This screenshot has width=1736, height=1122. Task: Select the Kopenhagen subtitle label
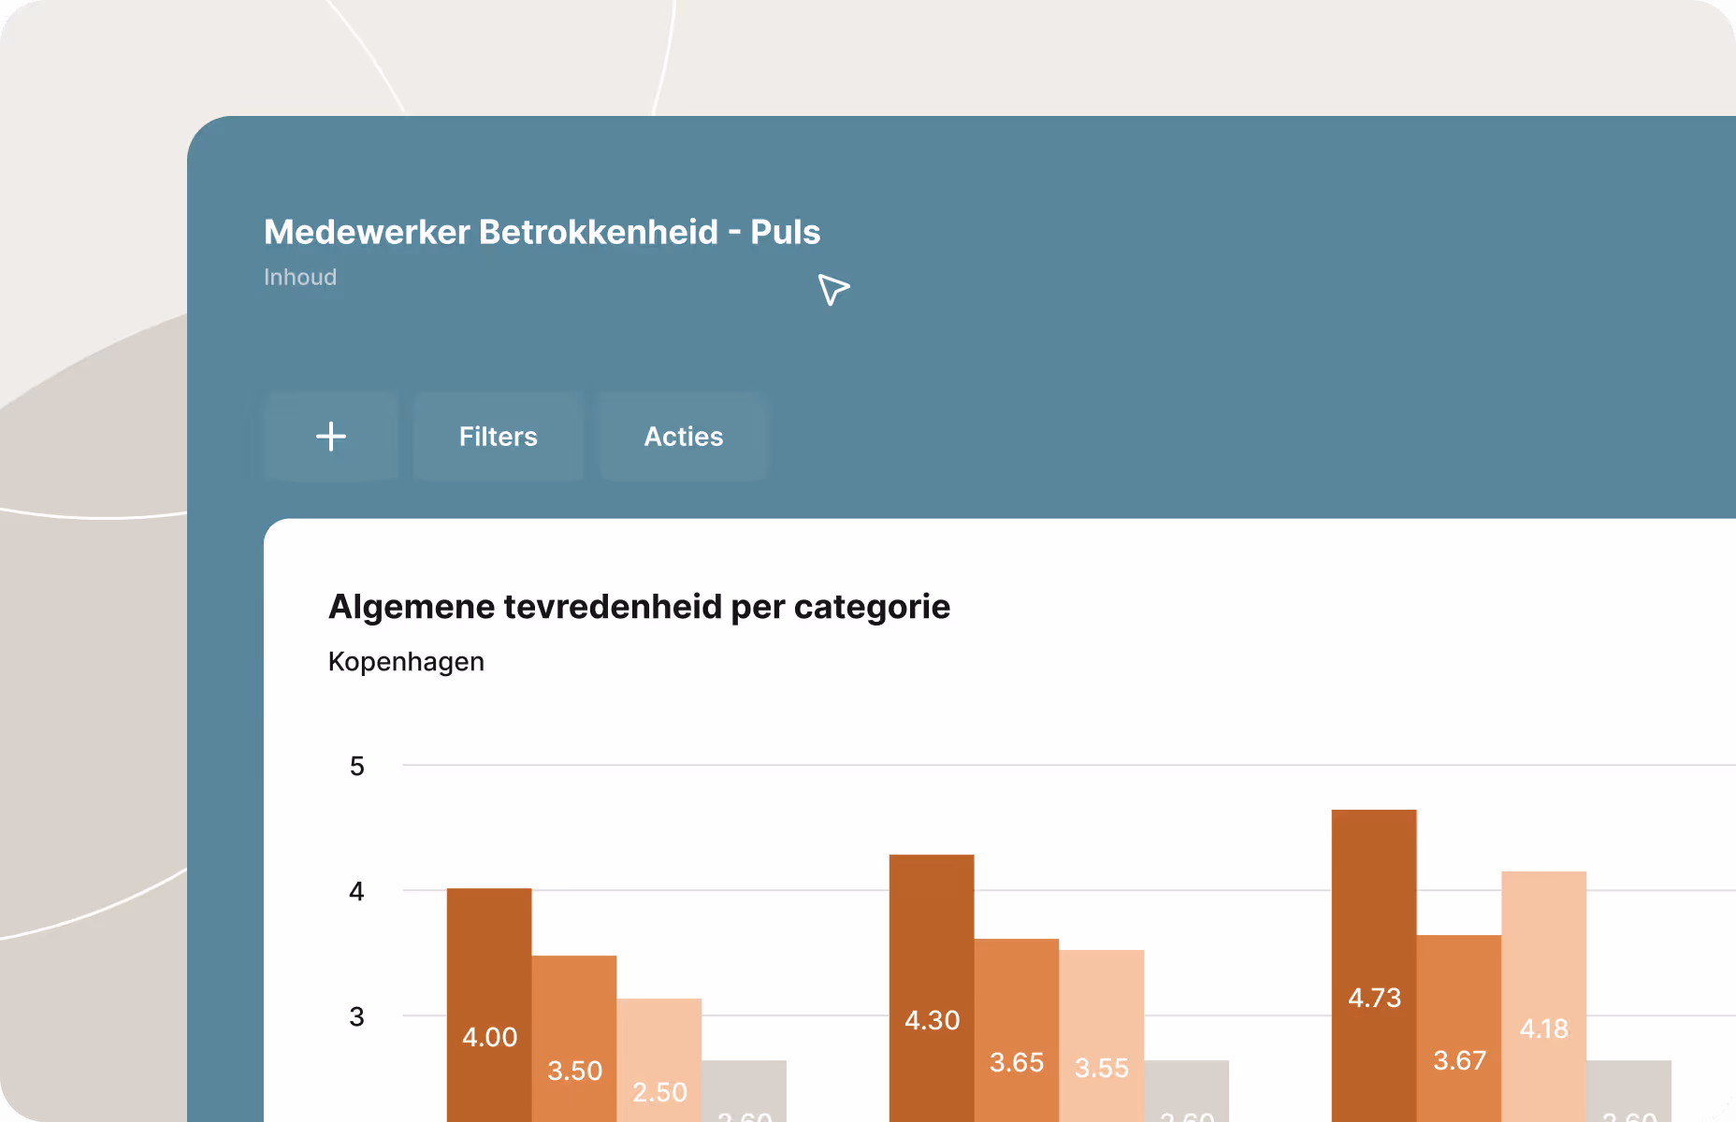405,661
